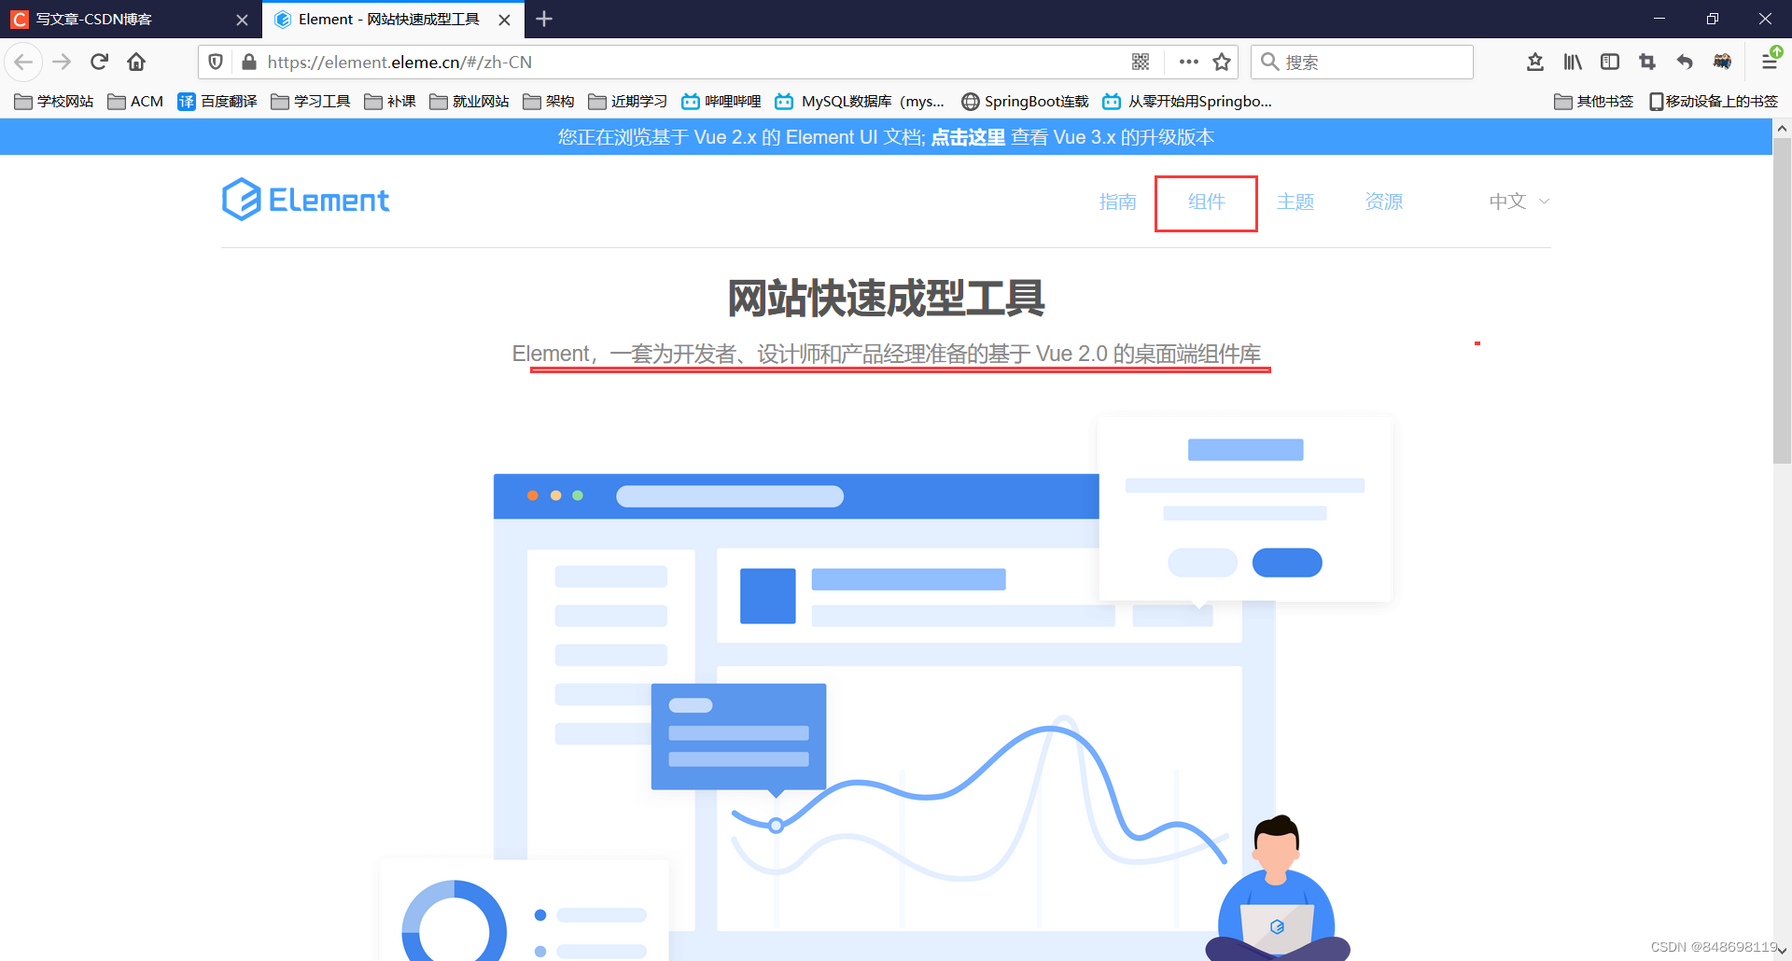1792x961 pixels.
Task: Click the 搜索 search box
Action: tap(1362, 62)
